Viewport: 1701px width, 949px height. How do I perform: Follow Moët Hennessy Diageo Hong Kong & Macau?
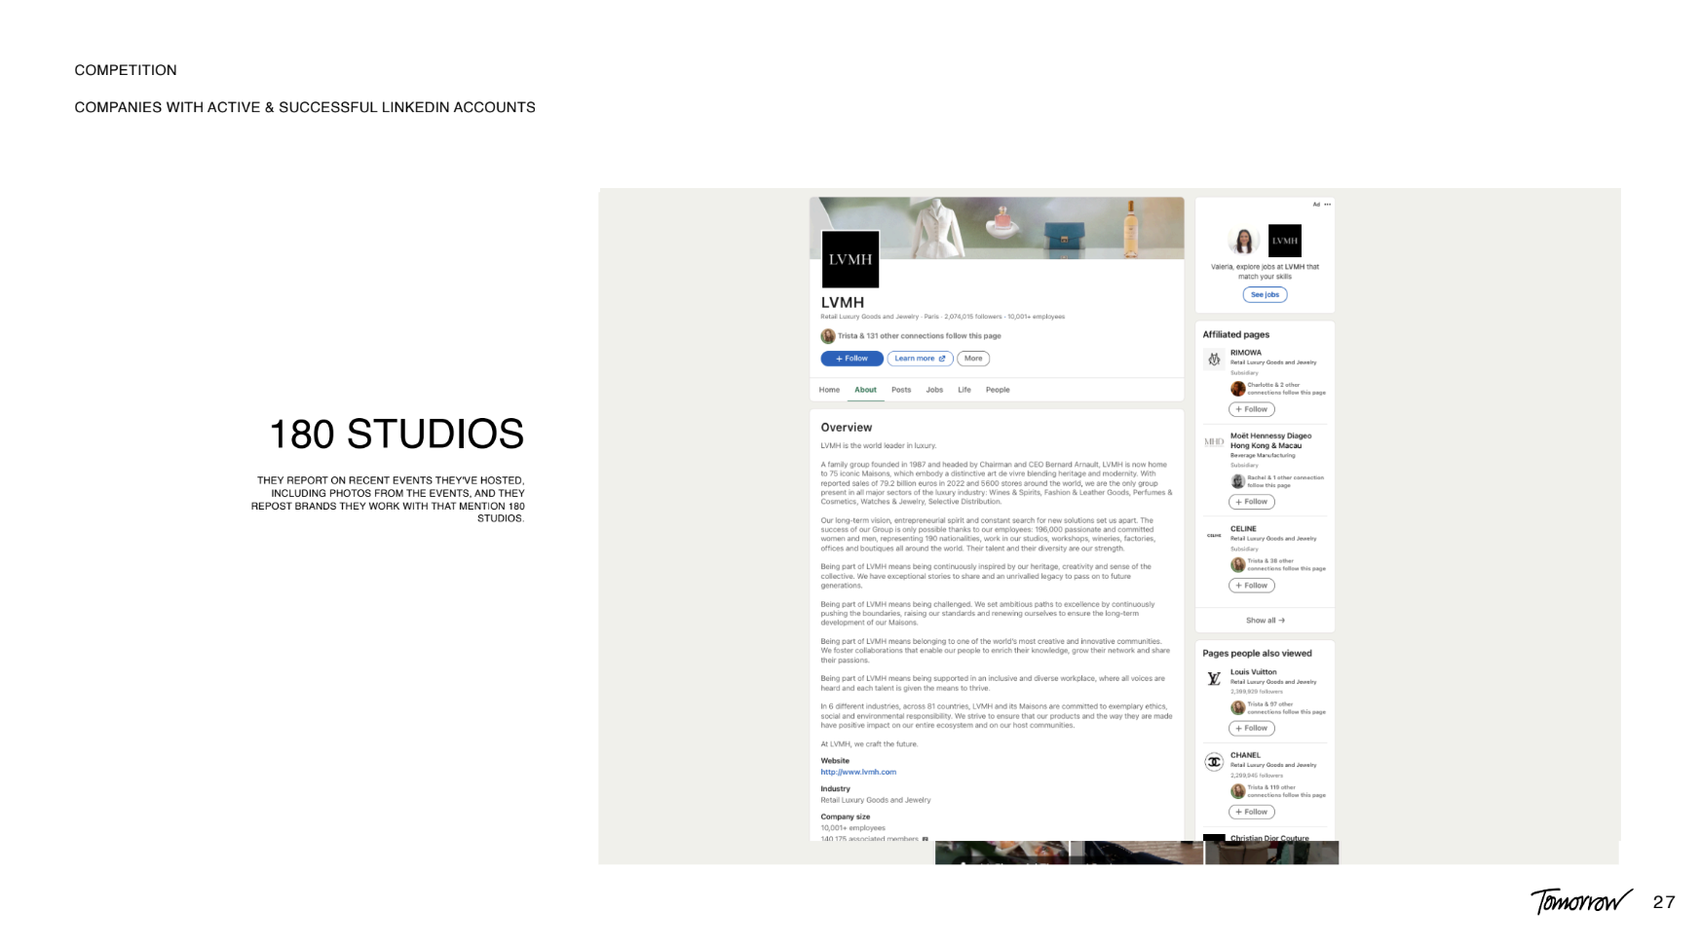point(1252,502)
